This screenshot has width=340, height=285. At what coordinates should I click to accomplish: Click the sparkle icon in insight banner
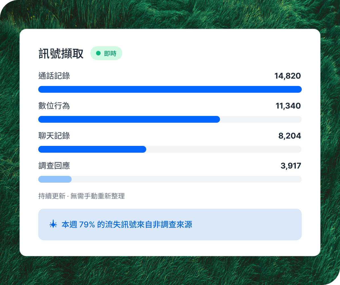pos(53,224)
